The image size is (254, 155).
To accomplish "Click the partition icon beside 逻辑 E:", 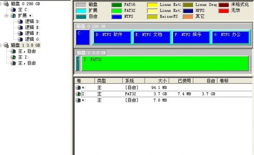I will [x=20, y=28].
